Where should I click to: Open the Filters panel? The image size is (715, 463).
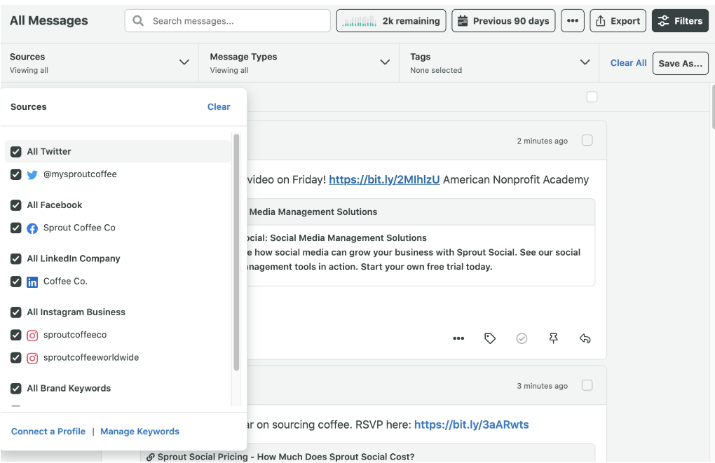click(x=679, y=20)
